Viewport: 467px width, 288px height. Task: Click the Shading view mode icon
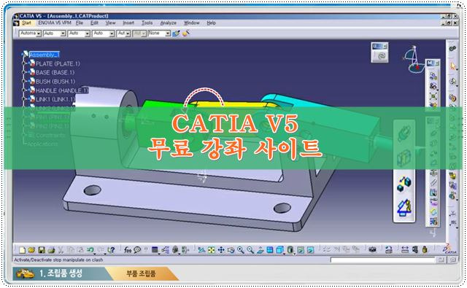(x=290, y=250)
